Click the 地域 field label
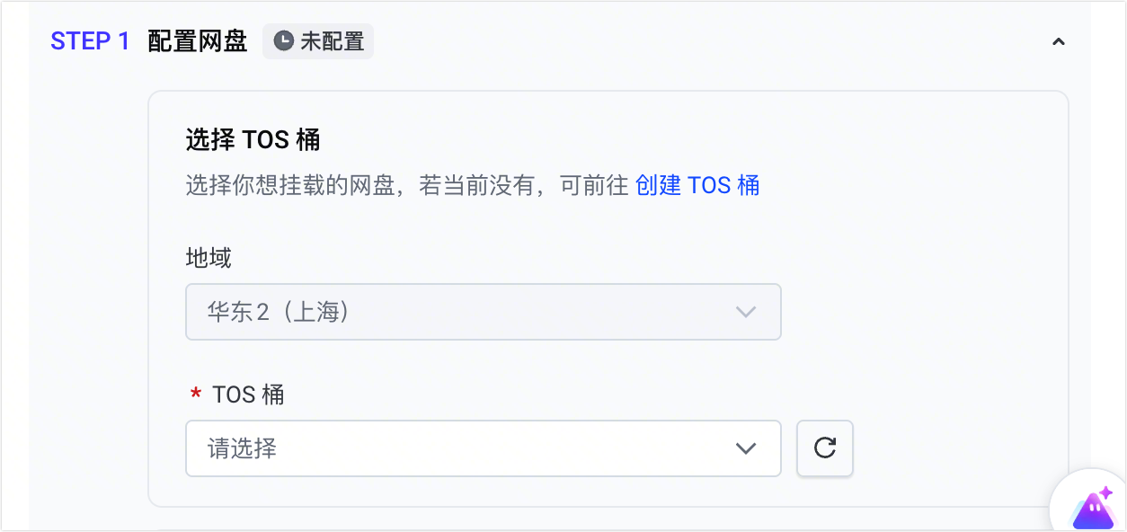1127x532 pixels. pyautogui.click(x=209, y=259)
